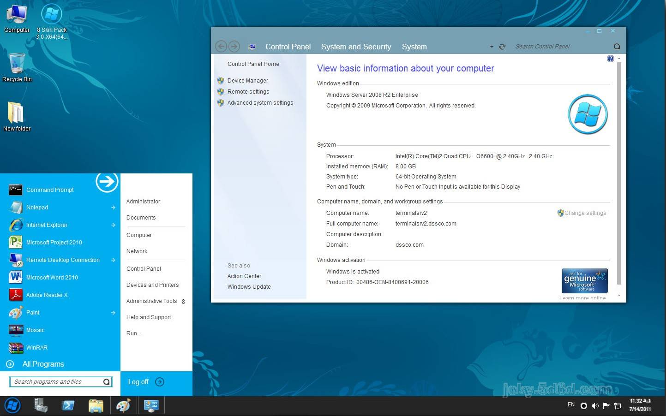Click the forward arrow in Control Panel
Screen dimensions: 666x416
point(234,46)
